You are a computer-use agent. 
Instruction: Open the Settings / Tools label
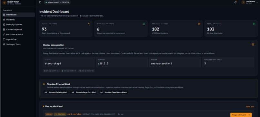pos(14,44)
